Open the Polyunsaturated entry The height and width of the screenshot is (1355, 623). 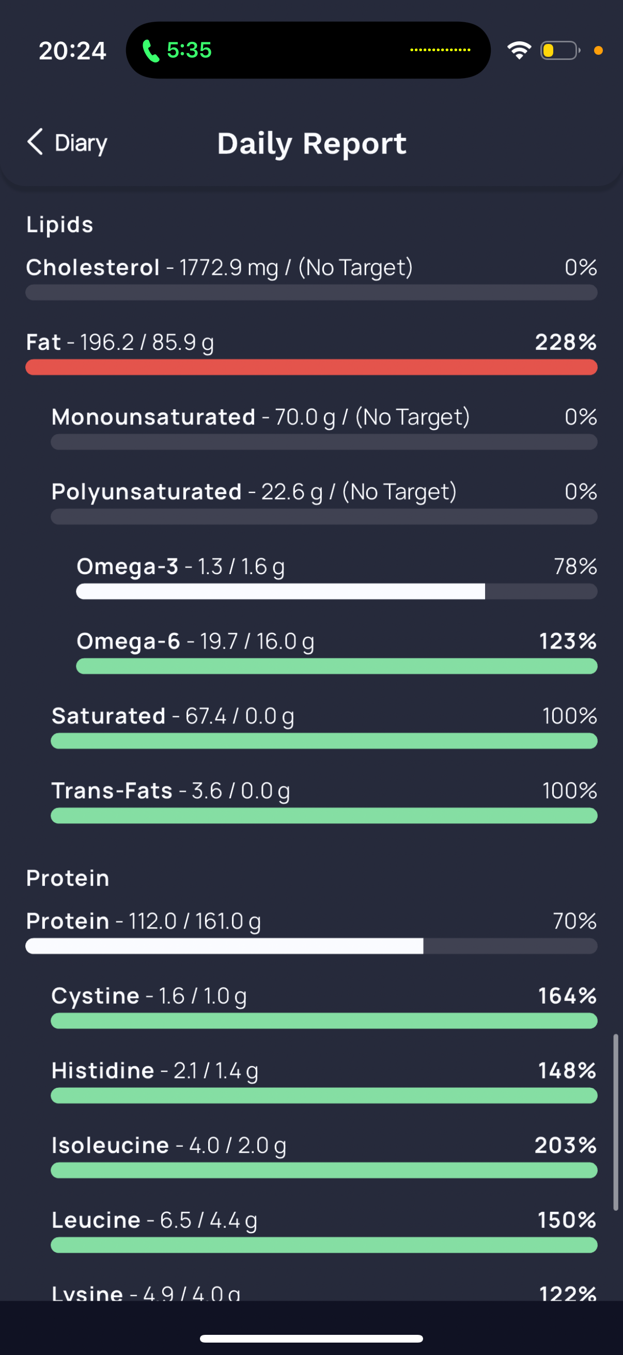tap(324, 502)
